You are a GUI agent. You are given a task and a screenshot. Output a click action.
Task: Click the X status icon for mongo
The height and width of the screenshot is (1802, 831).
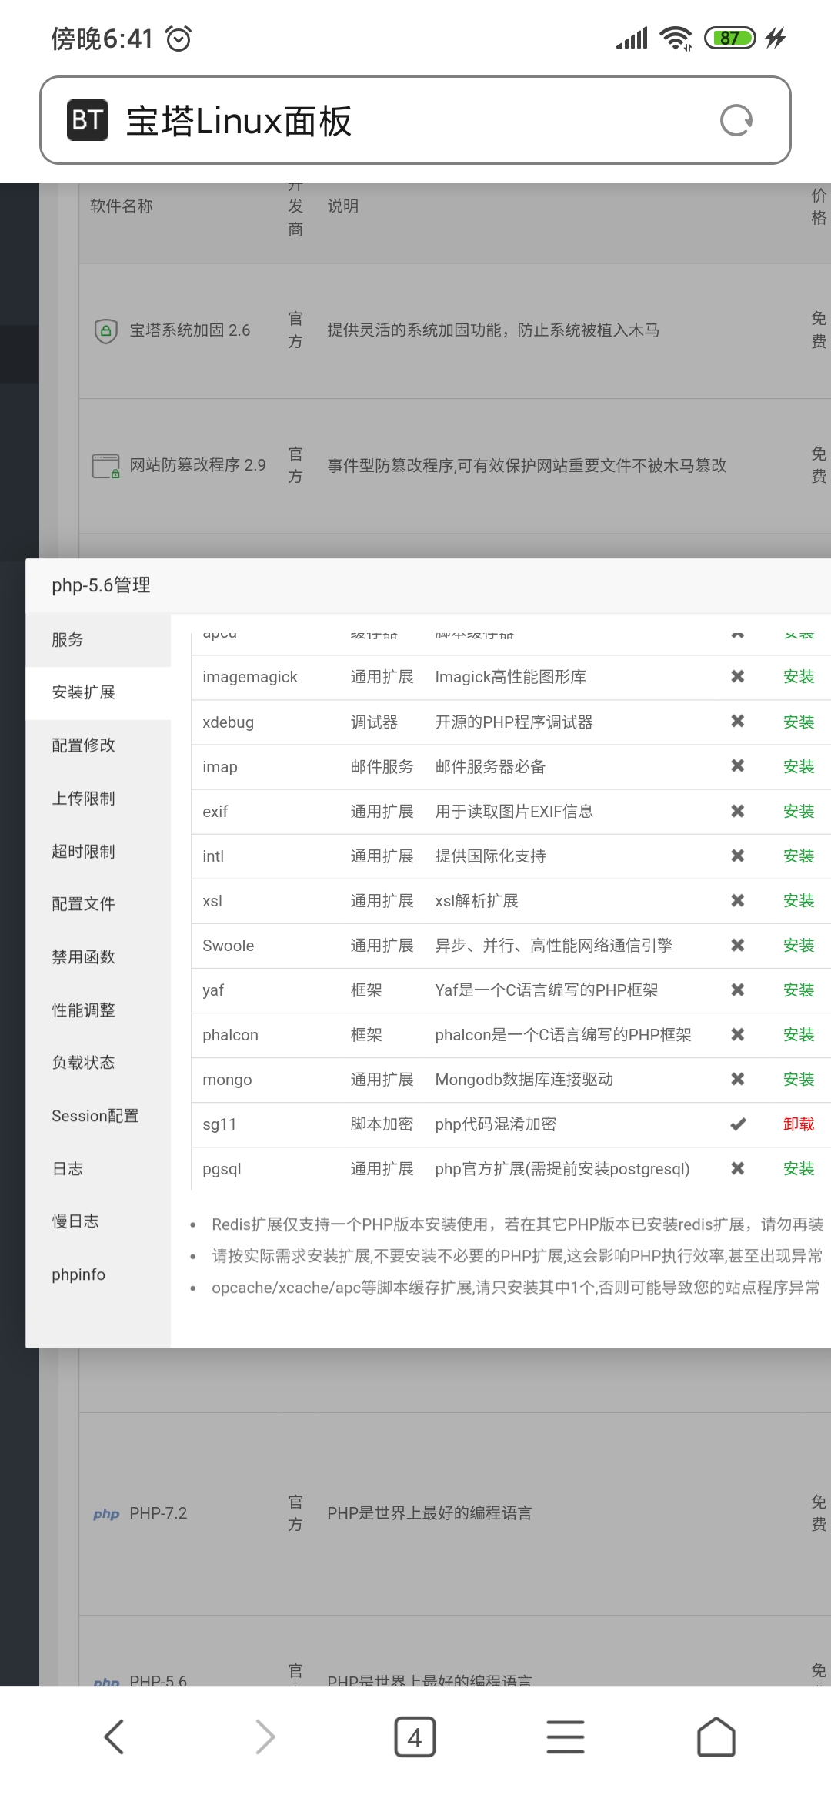tap(737, 1079)
